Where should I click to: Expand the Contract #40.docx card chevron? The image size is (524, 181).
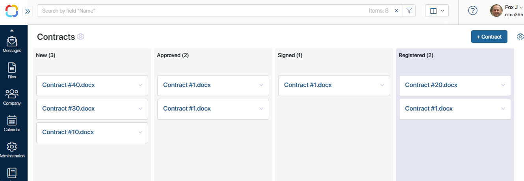coord(140,85)
